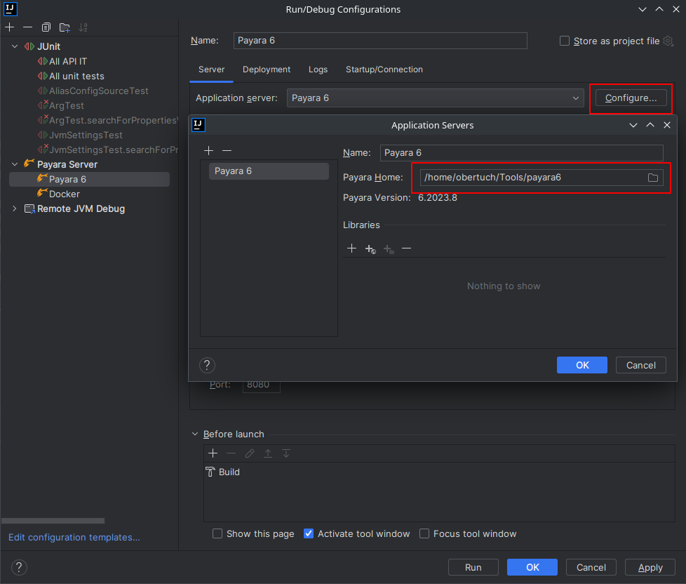Click the Configure button for application servers
Screen dimensions: 686x584
click(631, 98)
